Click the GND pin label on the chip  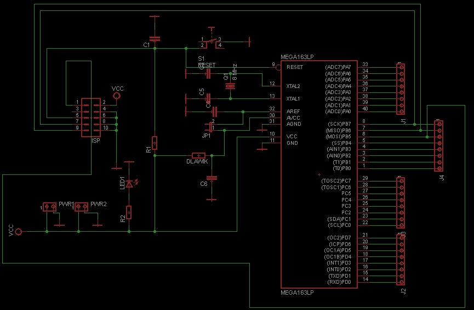tap(292, 143)
